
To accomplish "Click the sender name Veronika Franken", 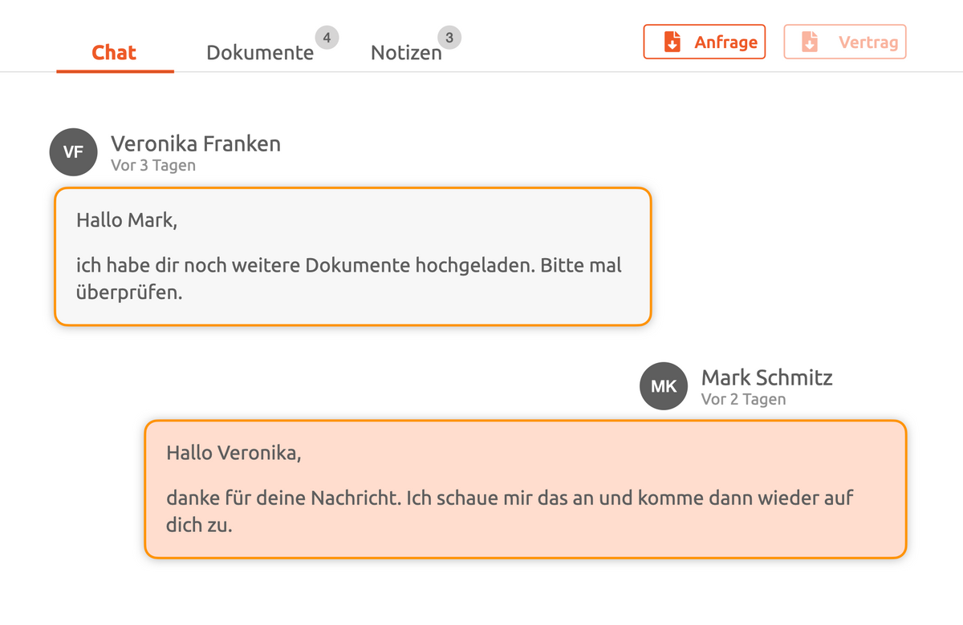I will tap(196, 143).
